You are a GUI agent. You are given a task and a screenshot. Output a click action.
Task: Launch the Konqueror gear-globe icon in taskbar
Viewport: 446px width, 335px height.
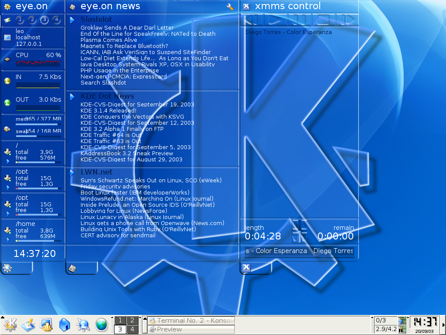(x=83, y=325)
